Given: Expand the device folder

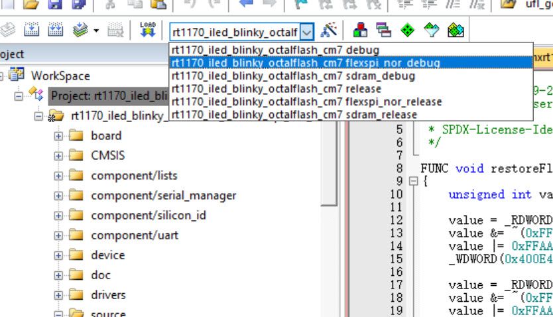Looking at the screenshot, I should (x=58, y=255).
